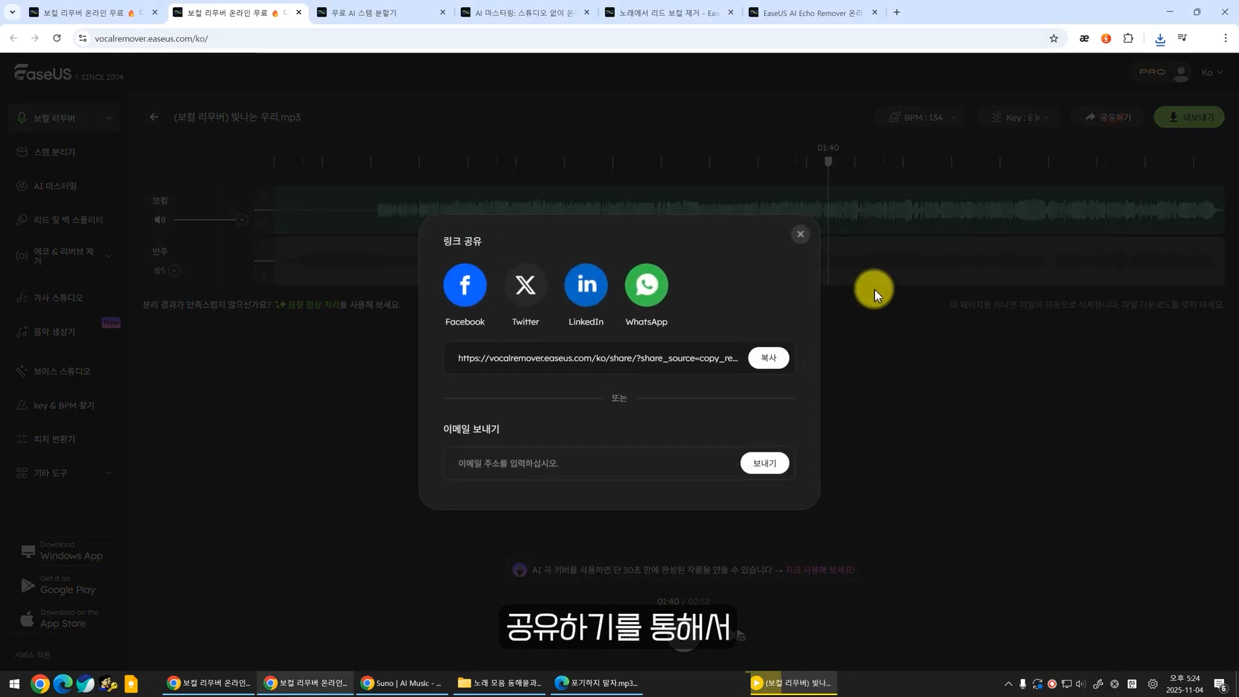
Task: Open the browser extensions puzzle icon
Action: tap(1128, 39)
